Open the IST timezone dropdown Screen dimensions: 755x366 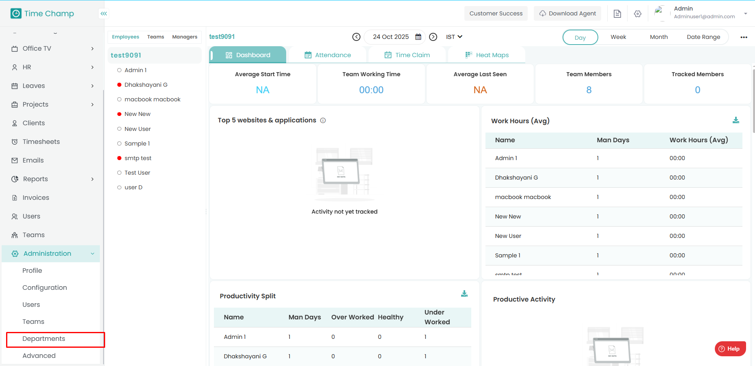[x=454, y=37]
